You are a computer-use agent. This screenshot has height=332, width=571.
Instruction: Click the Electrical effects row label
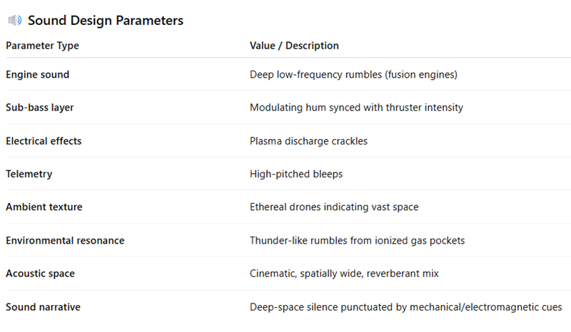[44, 141]
